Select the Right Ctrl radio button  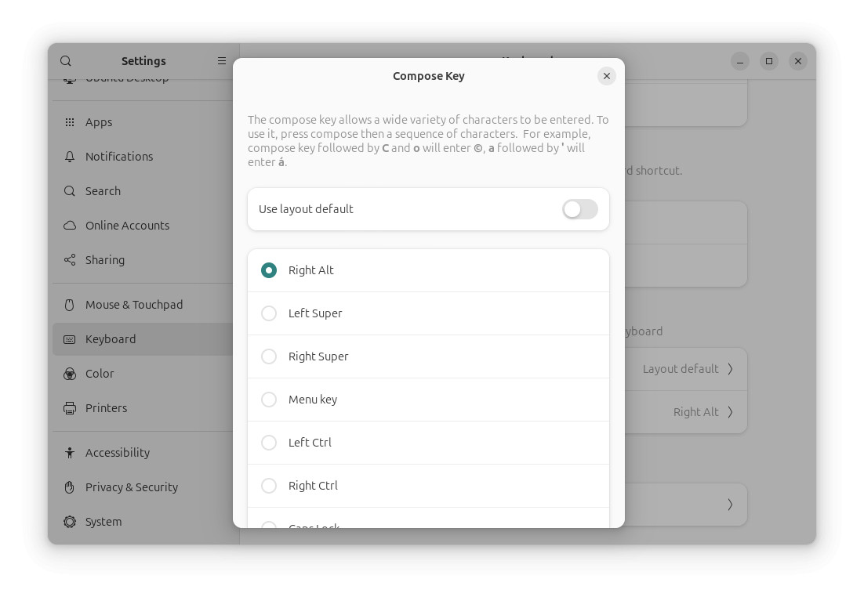pyautogui.click(x=269, y=485)
